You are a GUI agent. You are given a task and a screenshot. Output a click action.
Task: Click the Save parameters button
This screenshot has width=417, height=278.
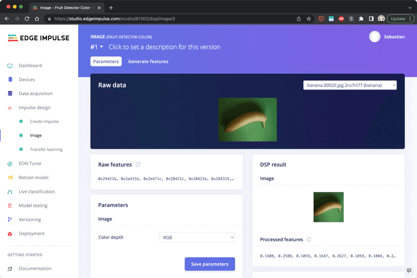(209, 264)
